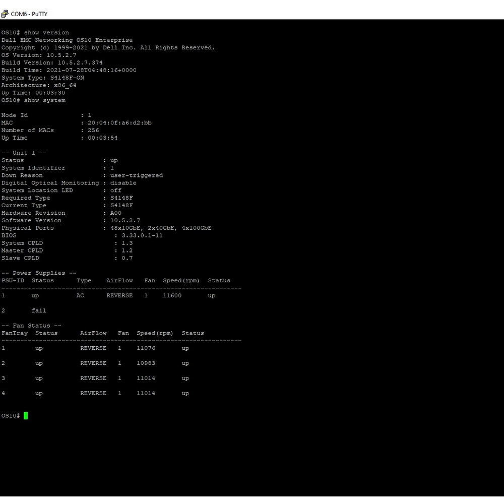Click the PSU 1 fan speed 11600
504x504 pixels.
(172, 296)
